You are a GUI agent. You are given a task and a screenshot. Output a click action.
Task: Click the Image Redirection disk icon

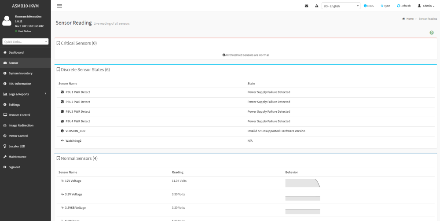(5, 125)
